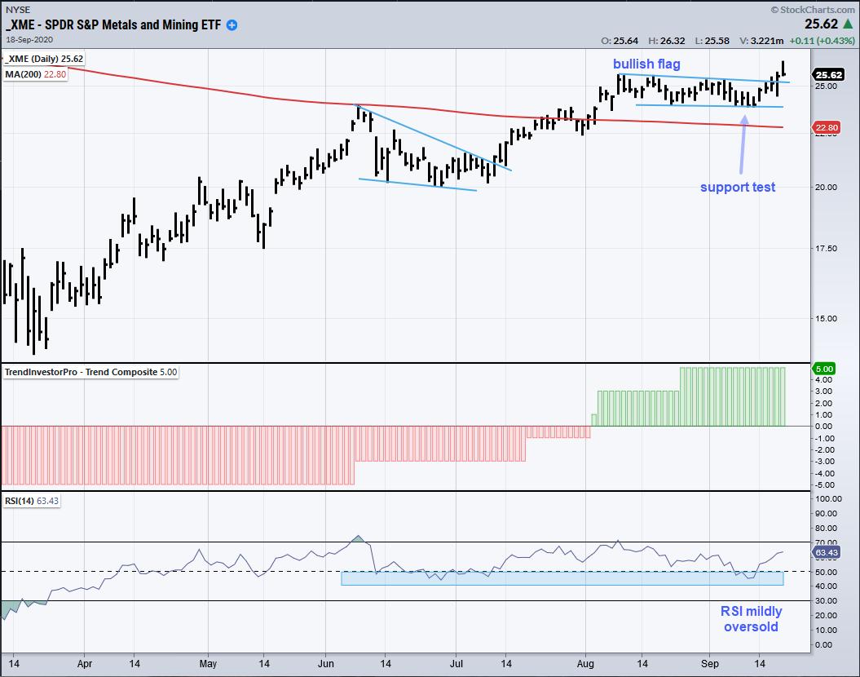Select the _XME (Daily) legend label
The height and width of the screenshot is (677, 860).
(45, 59)
